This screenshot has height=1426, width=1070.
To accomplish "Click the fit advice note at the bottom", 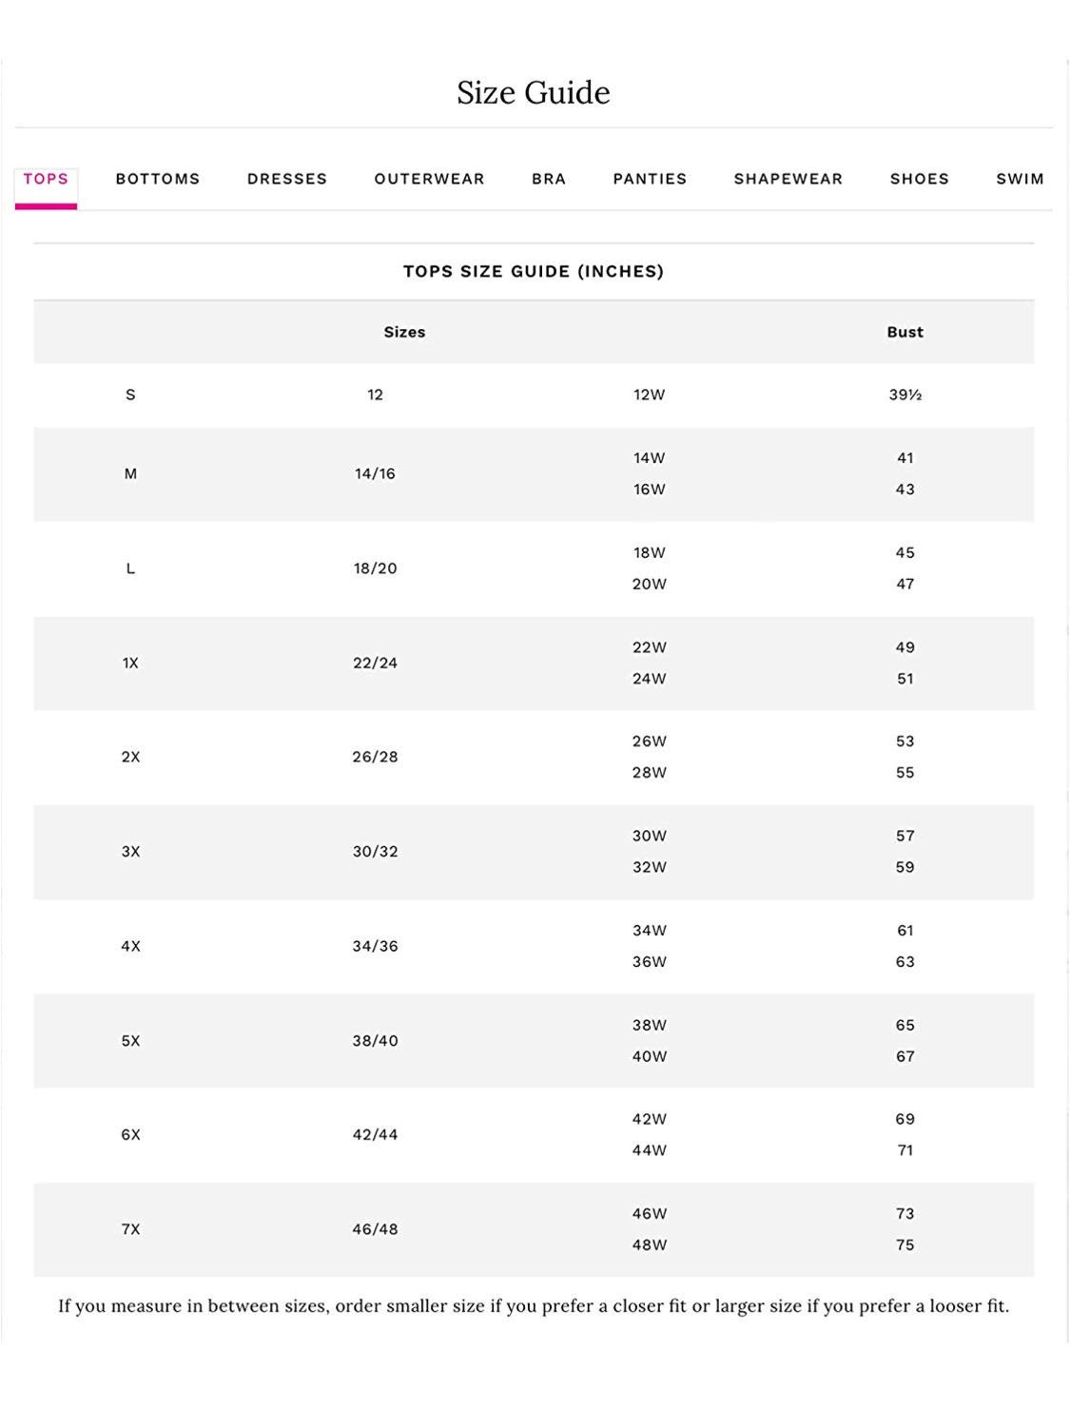I will (535, 1306).
